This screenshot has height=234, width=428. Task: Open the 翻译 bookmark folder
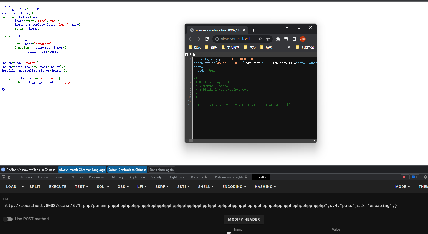pyautogui.click(x=211, y=47)
